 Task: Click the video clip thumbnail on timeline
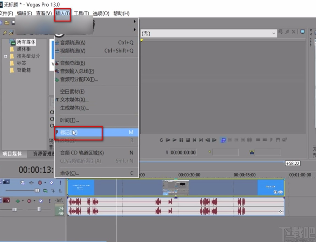pos(176,187)
